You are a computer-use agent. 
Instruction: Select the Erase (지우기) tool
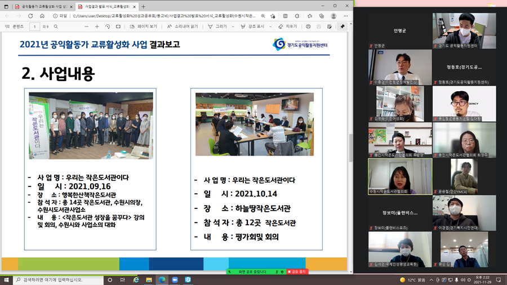point(287,26)
